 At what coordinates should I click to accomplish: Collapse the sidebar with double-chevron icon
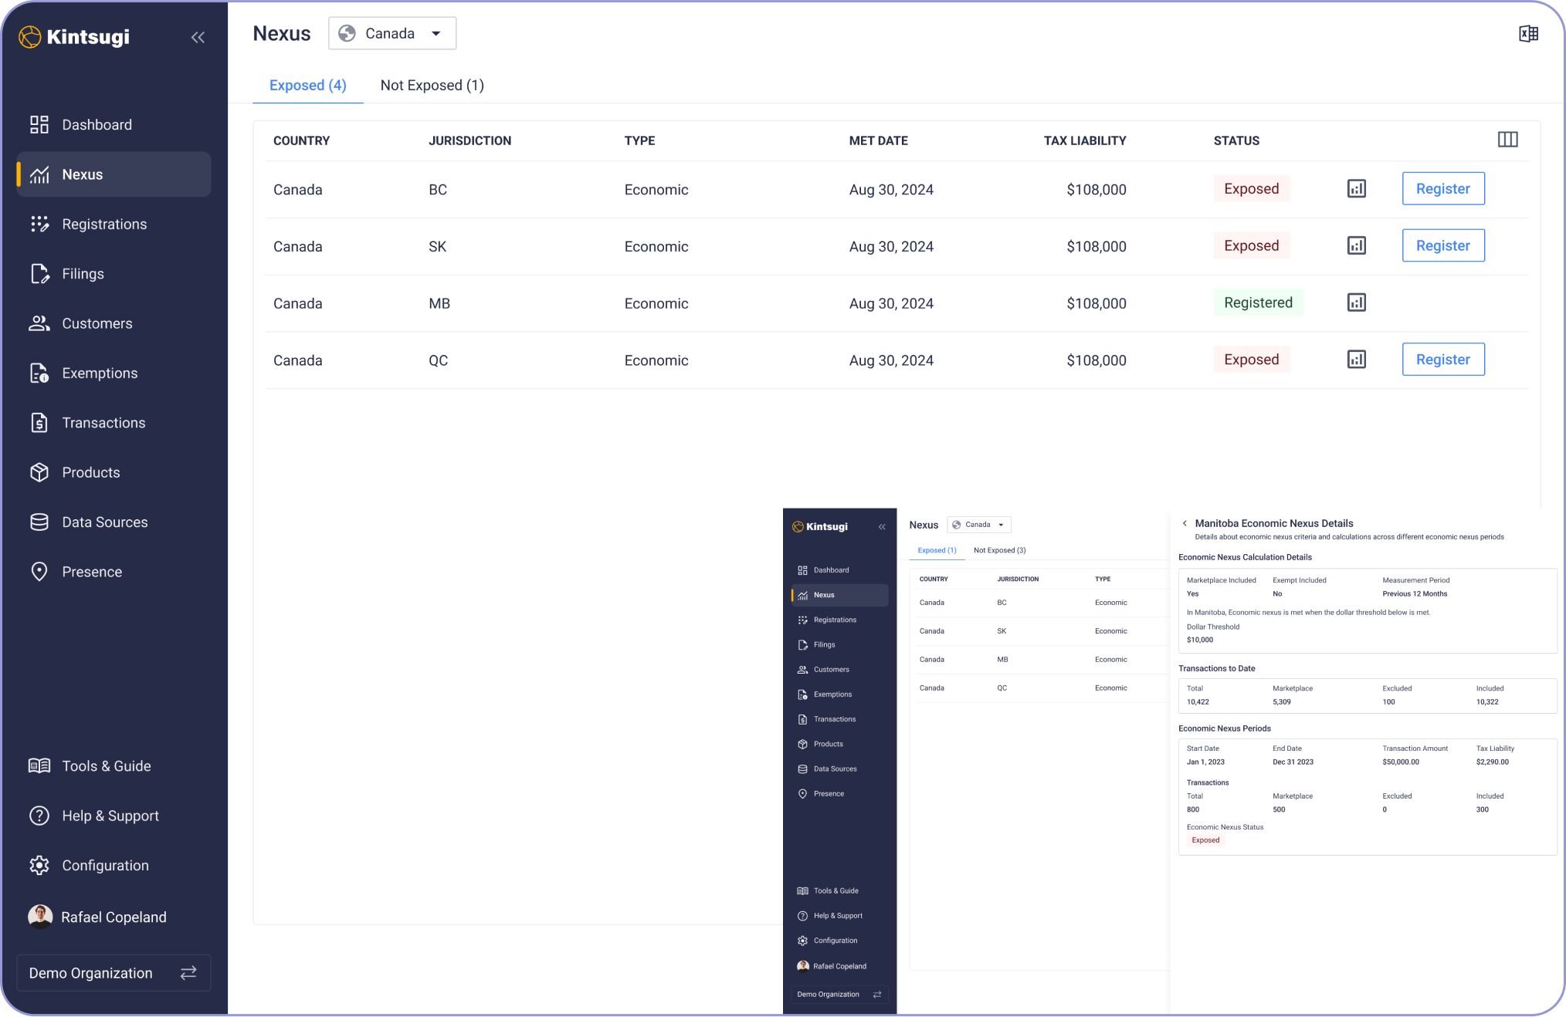coord(198,37)
